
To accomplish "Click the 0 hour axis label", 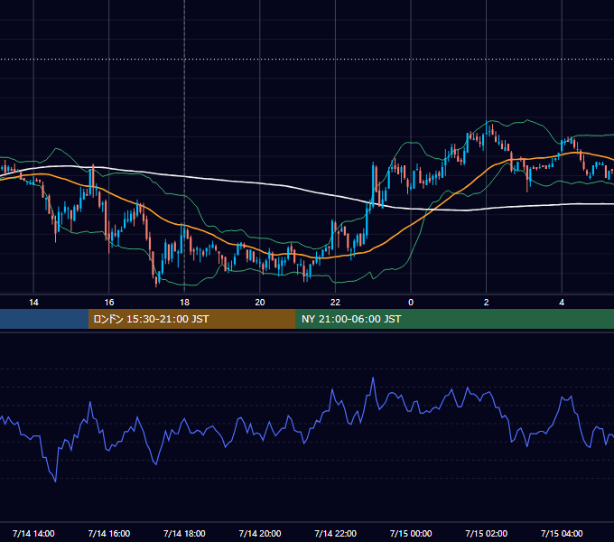I will 411,303.
